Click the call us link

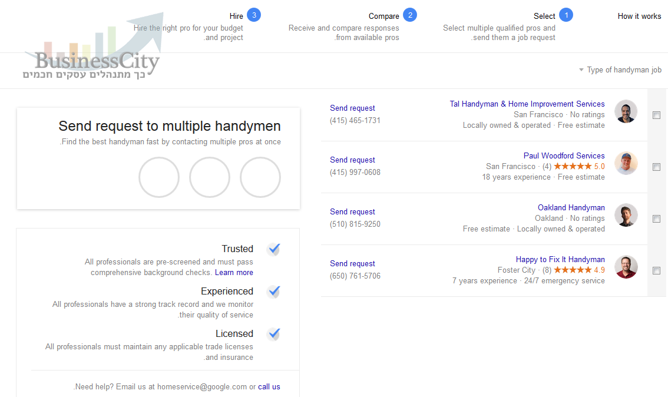[x=269, y=387]
